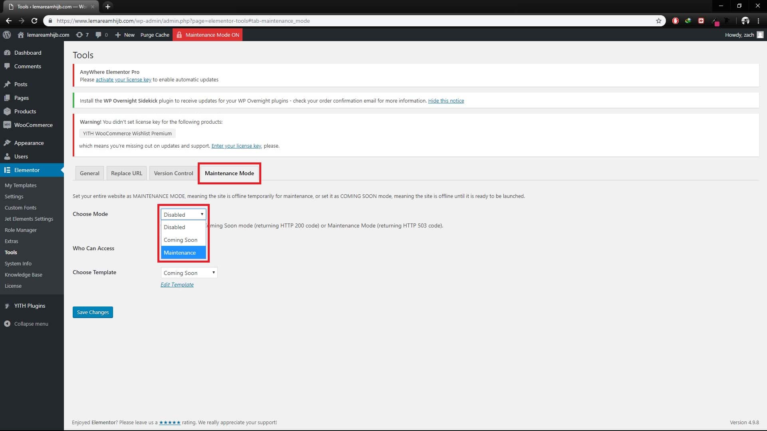This screenshot has width=767, height=431.
Task: Open System Info submenu item
Action: [x=18, y=263]
